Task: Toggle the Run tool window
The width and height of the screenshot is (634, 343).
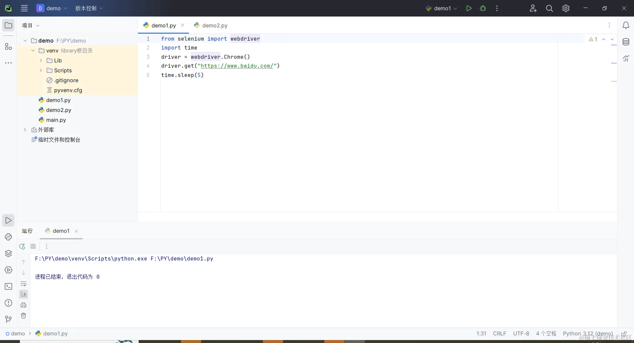Action: coord(8,220)
